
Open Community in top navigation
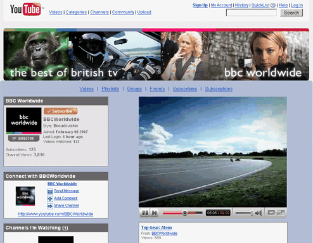123,12
